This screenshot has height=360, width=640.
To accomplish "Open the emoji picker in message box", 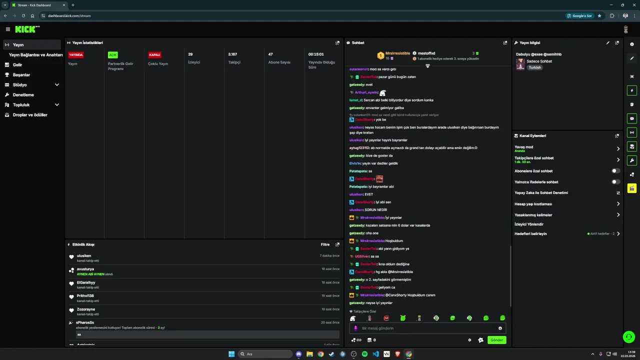I will pos(500,328).
